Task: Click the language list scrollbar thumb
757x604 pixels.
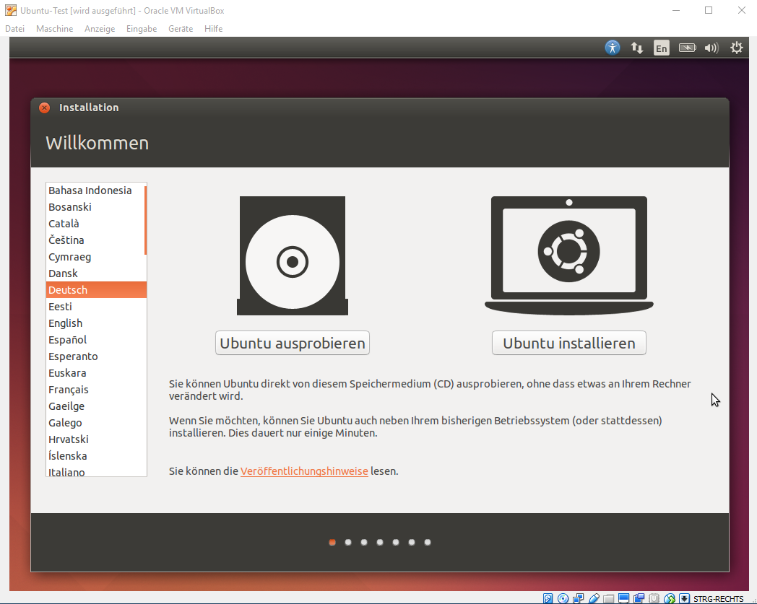Action: [145, 220]
